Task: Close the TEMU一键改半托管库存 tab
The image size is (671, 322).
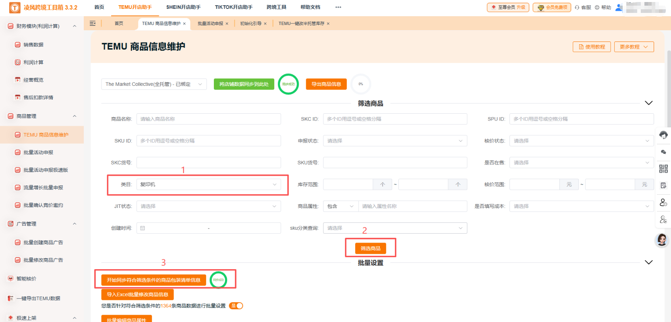Action: pos(328,24)
